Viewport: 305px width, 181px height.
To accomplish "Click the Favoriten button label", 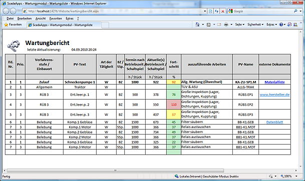I will (x=16, y=24).
